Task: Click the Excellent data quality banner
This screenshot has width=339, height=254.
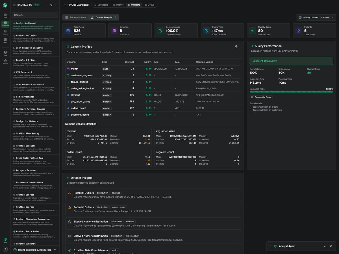Action: coord(291,61)
